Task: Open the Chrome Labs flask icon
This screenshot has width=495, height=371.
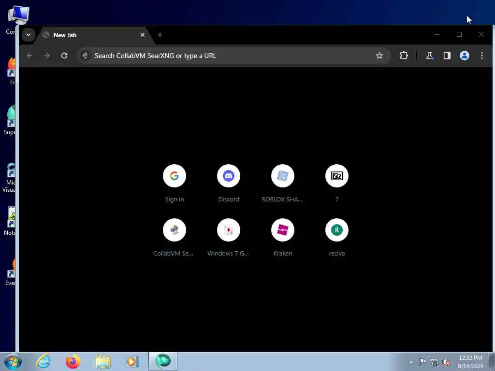Action: (429, 56)
